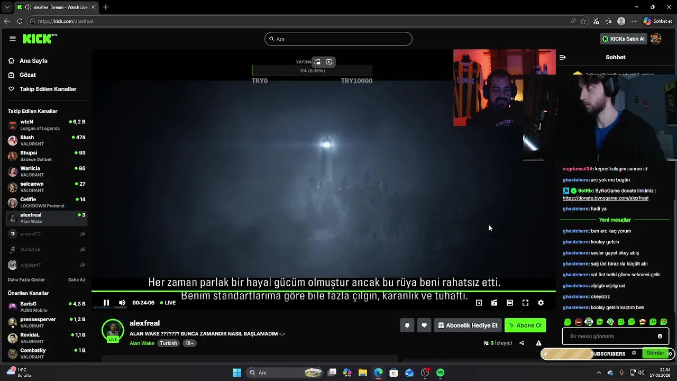The image size is (677, 381).
Task: Open player settings gear
Action: (541, 303)
